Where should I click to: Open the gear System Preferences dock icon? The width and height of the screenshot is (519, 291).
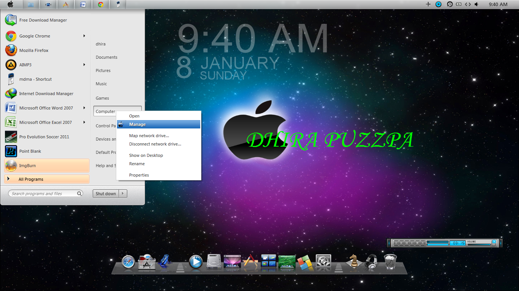(323, 261)
